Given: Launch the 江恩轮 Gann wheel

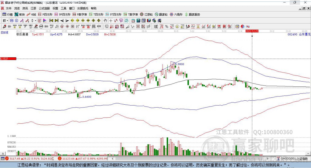Looking at the screenshot, I should (146, 15).
